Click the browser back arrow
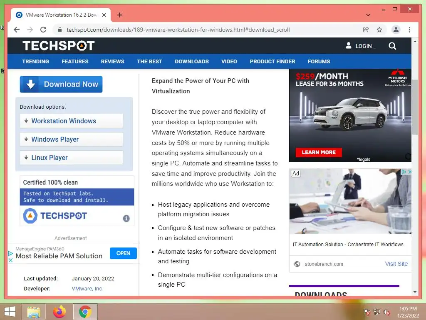426x320 pixels. pyautogui.click(x=17, y=30)
